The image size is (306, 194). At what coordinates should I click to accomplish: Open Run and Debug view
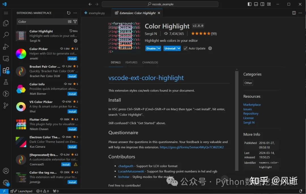(x=6, y=47)
